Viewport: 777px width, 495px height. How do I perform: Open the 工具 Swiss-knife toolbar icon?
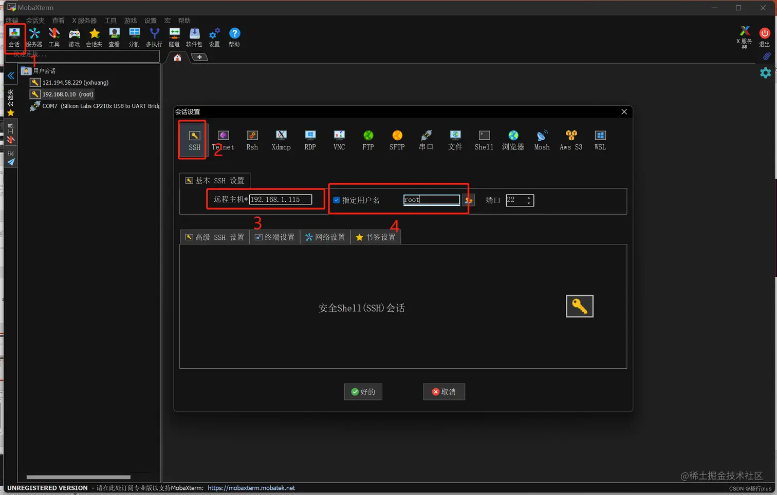coord(54,37)
